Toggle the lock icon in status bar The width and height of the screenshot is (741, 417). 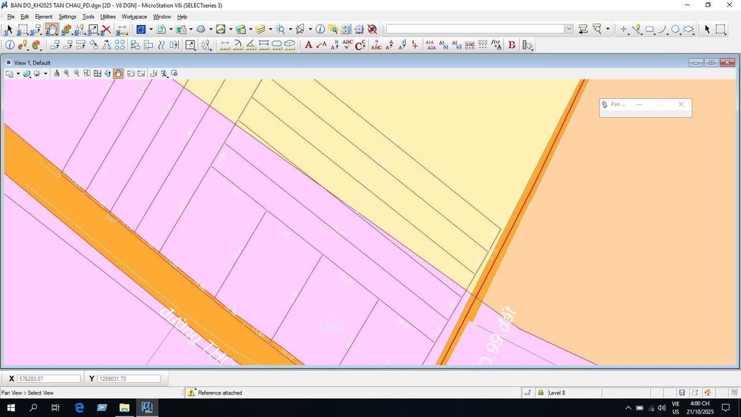[x=541, y=393]
